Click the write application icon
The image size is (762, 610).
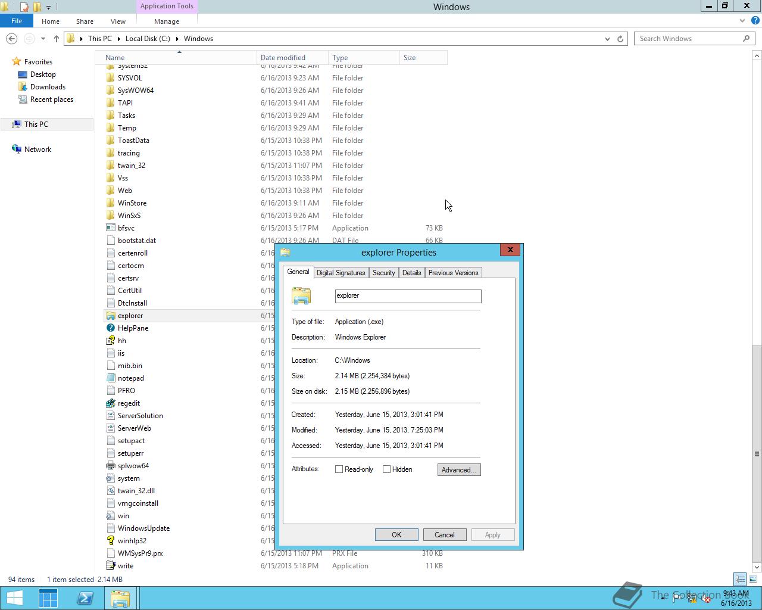click(110, 566)
